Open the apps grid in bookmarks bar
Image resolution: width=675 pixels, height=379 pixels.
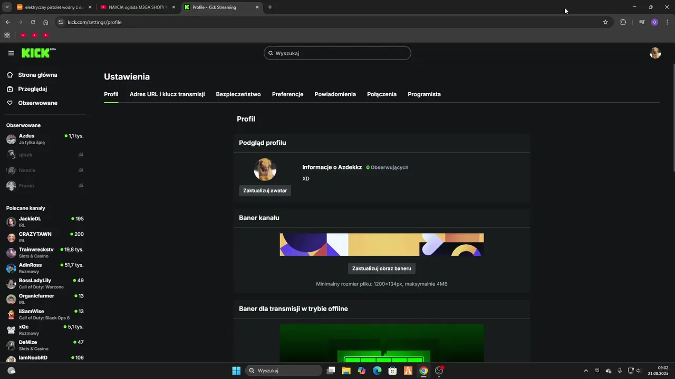[x=7, y=35]
